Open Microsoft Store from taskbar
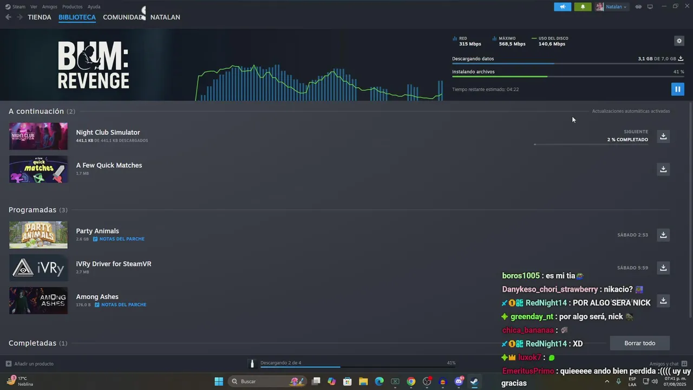The height and width of the screenshot is (390, 693). pos(348,381)
